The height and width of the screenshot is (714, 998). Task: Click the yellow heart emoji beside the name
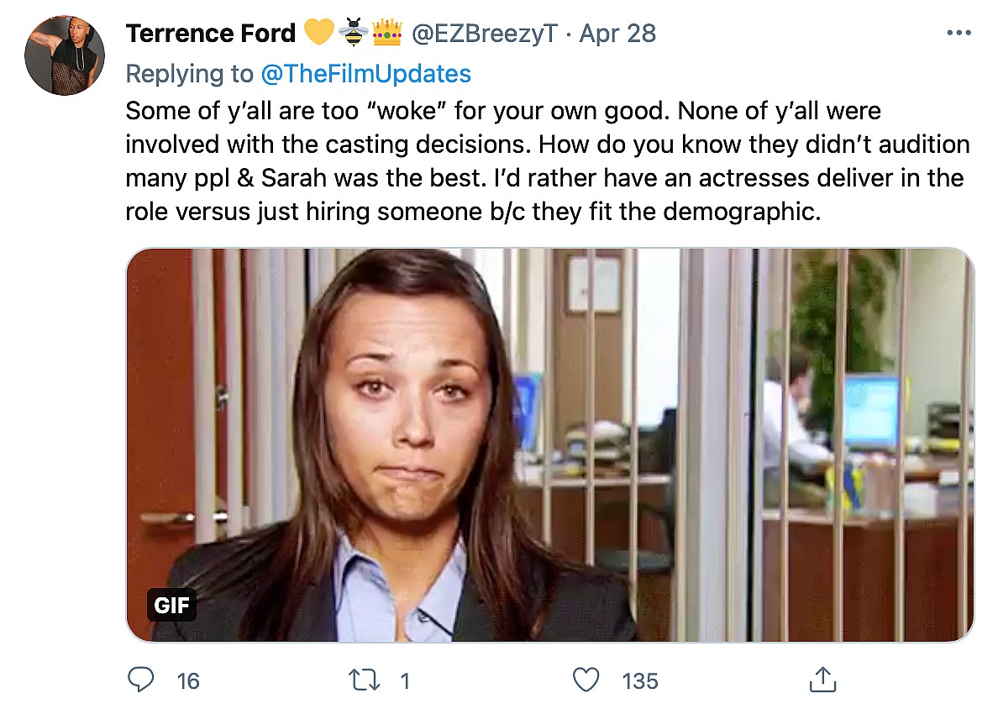tap(318, 34)
